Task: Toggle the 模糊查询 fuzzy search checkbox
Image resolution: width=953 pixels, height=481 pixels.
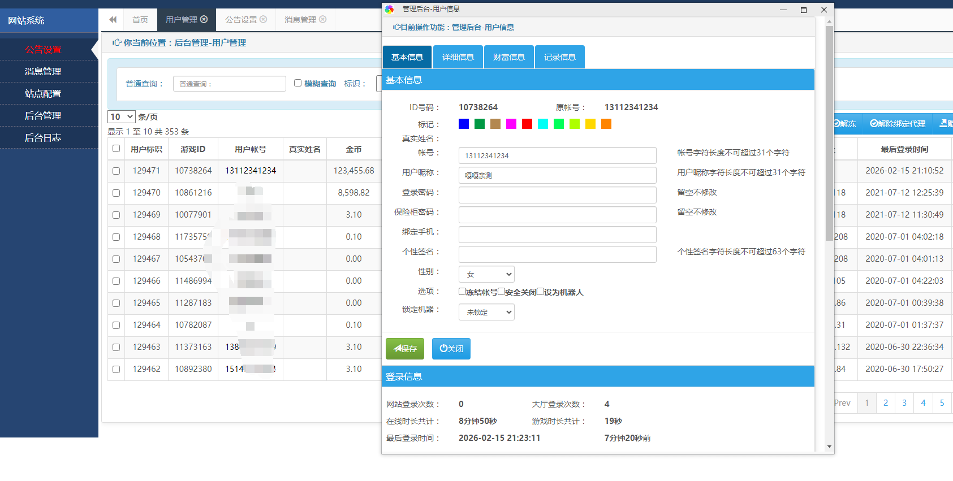Action: pyautogui.click(x=297, y=83)
